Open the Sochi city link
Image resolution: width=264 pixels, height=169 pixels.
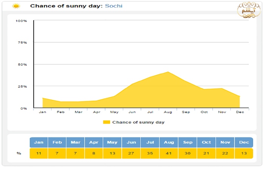click(x=114, y=6)
